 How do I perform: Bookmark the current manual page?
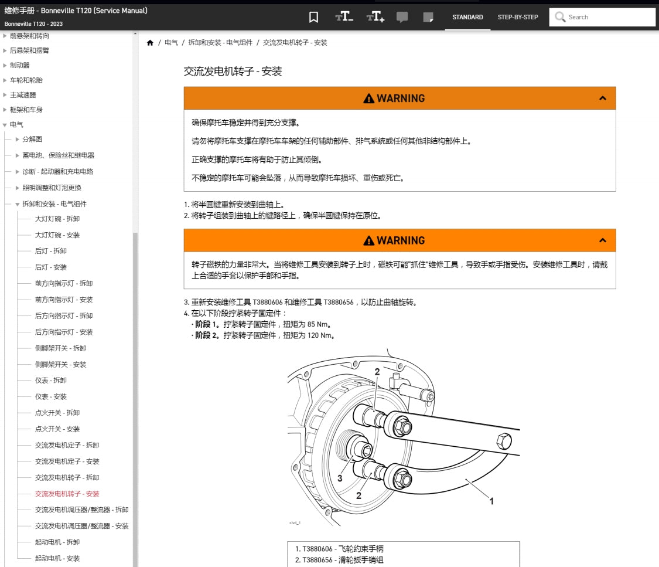click(313, 17)
